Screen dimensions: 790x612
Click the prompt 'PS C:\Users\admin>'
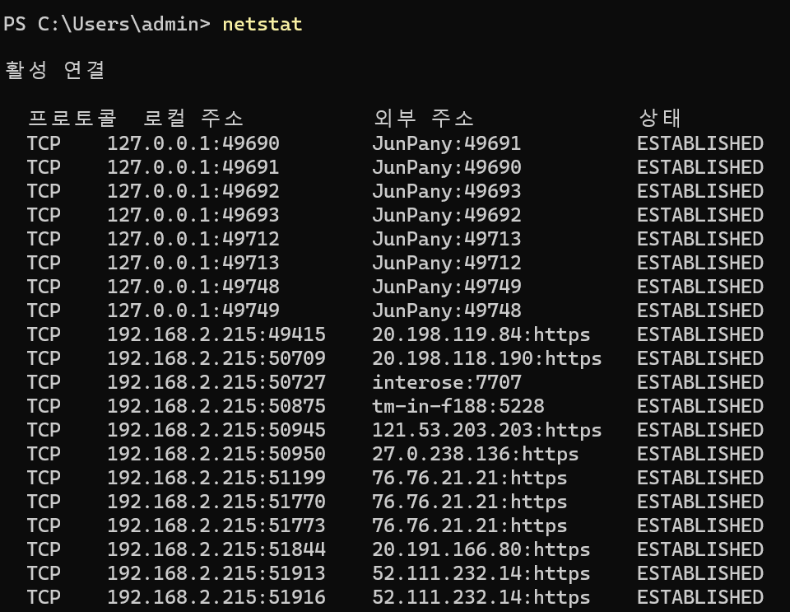107,24
